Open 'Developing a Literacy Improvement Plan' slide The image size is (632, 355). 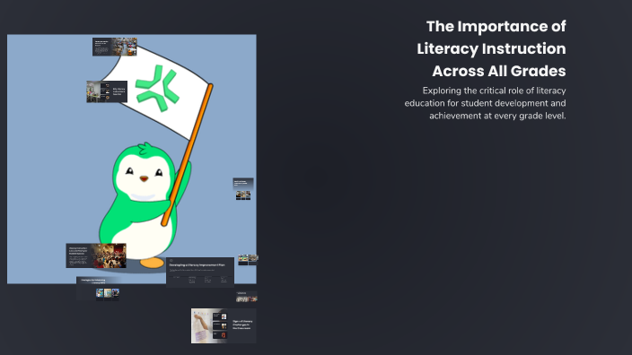(x=200, y=273)
